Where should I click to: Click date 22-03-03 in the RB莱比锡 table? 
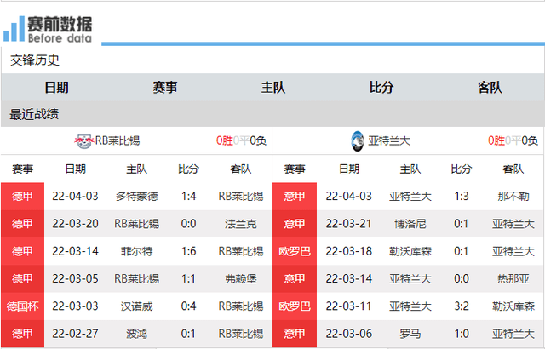[76, 306]
